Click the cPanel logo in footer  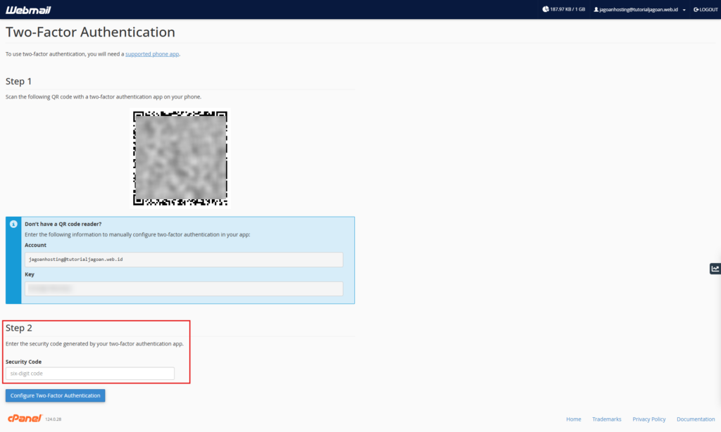click(x=25, y=418)
